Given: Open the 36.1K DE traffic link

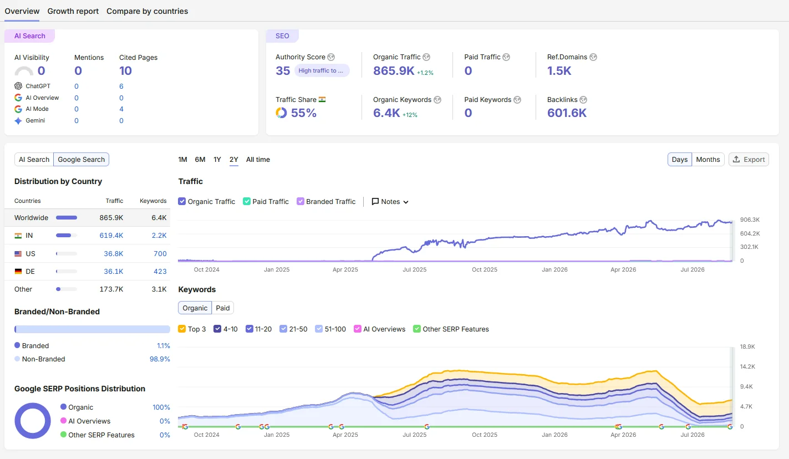Looking at the screenshot, I should [x=113, y=271].
